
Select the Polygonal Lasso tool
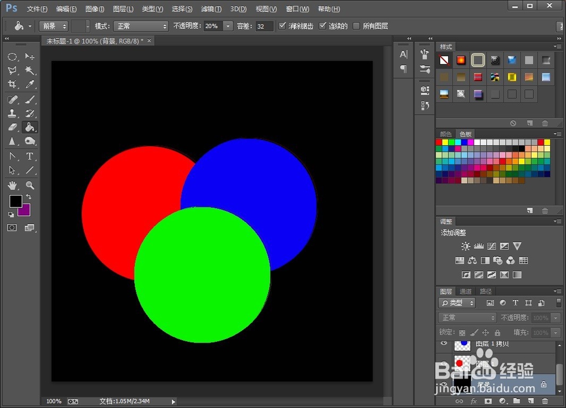click(x=12, y=70)
